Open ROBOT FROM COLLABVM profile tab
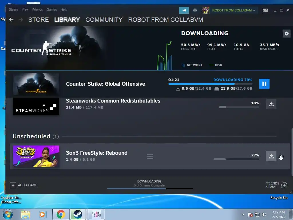Image resolution: width=293 pixels, height=220 pixels. tap(166, 20)
